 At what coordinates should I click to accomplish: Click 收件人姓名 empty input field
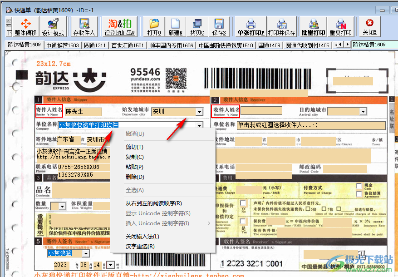pyautogui.click(x=261, y=111)
